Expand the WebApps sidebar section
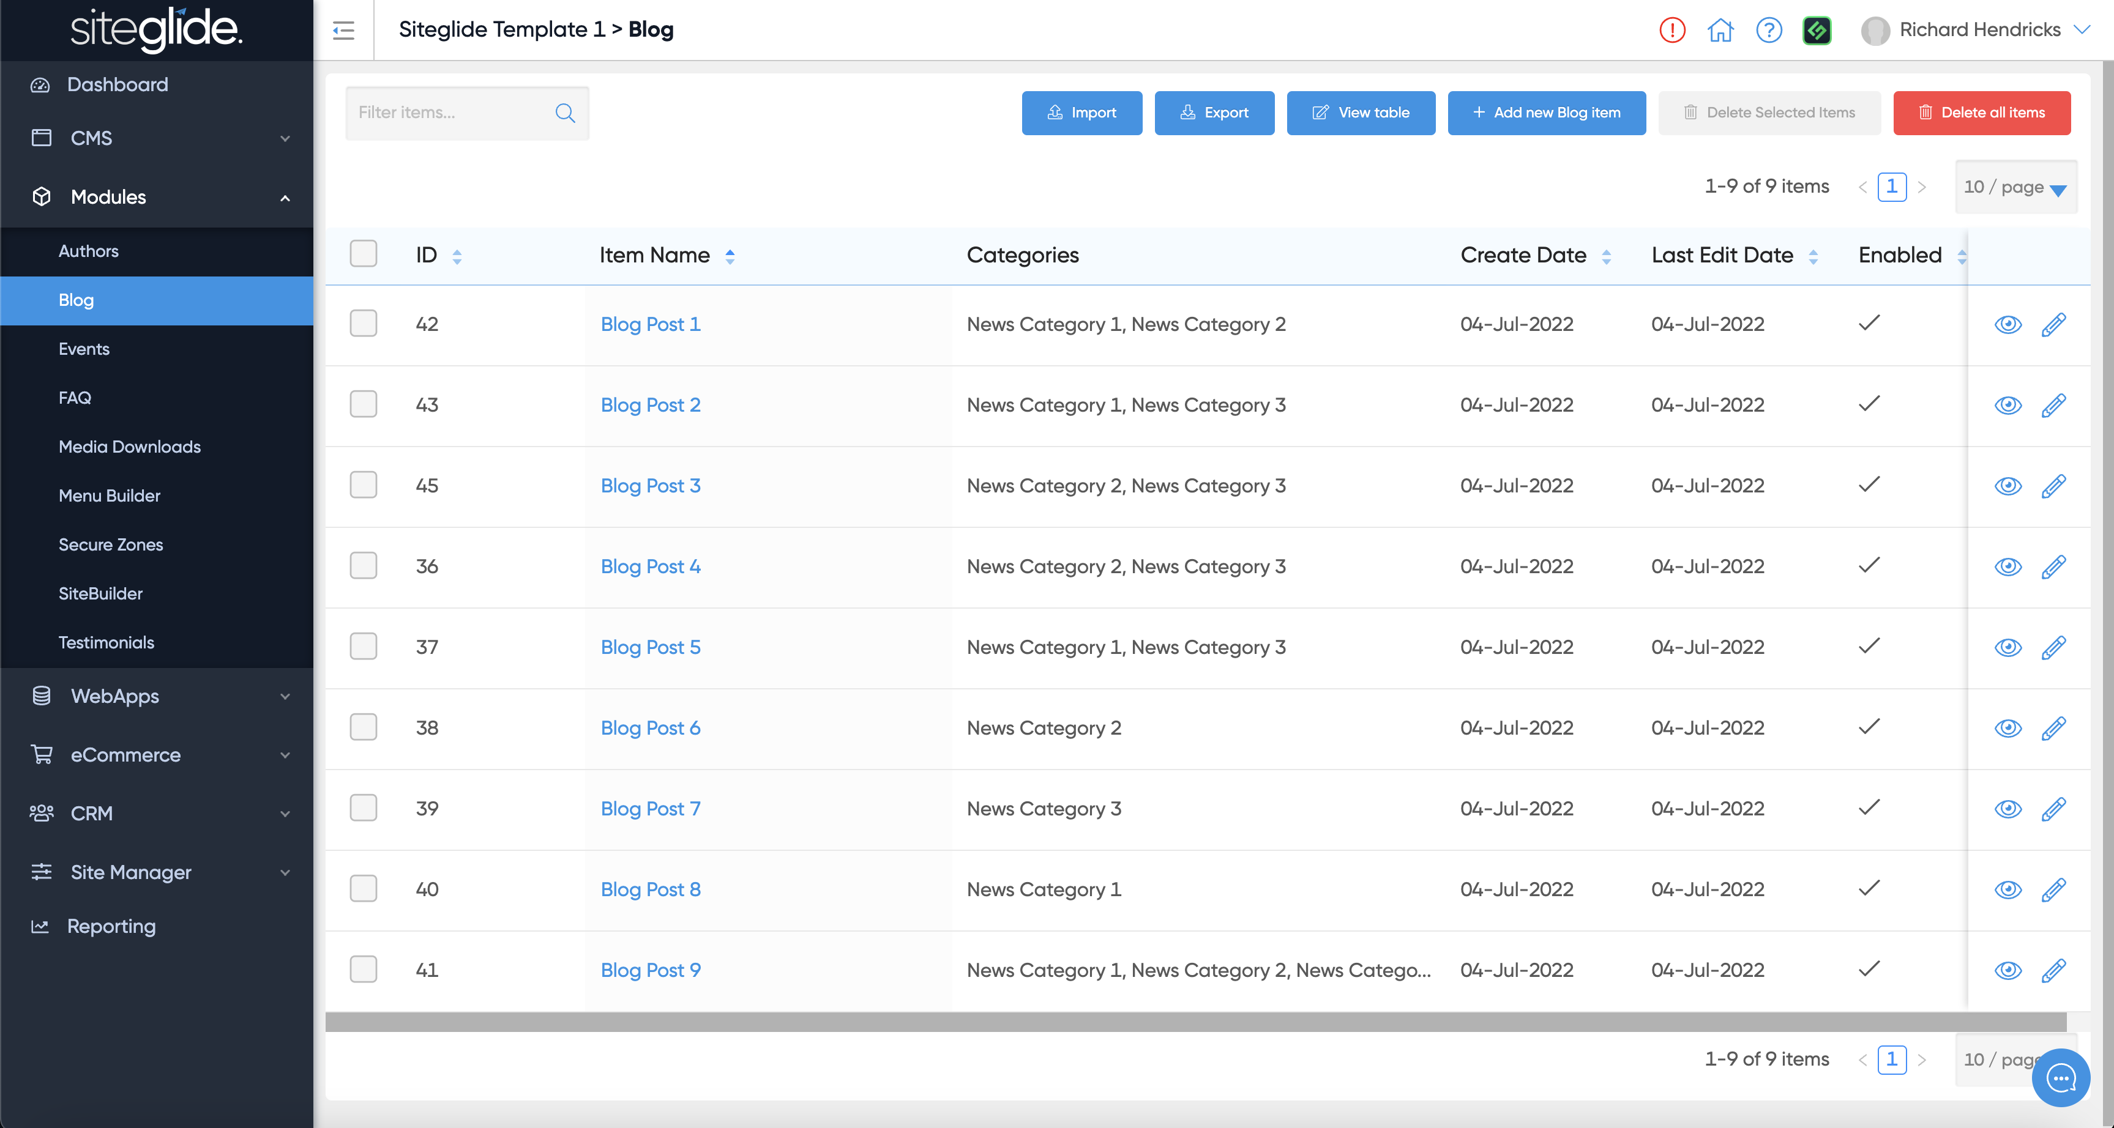 click(156, 696)
